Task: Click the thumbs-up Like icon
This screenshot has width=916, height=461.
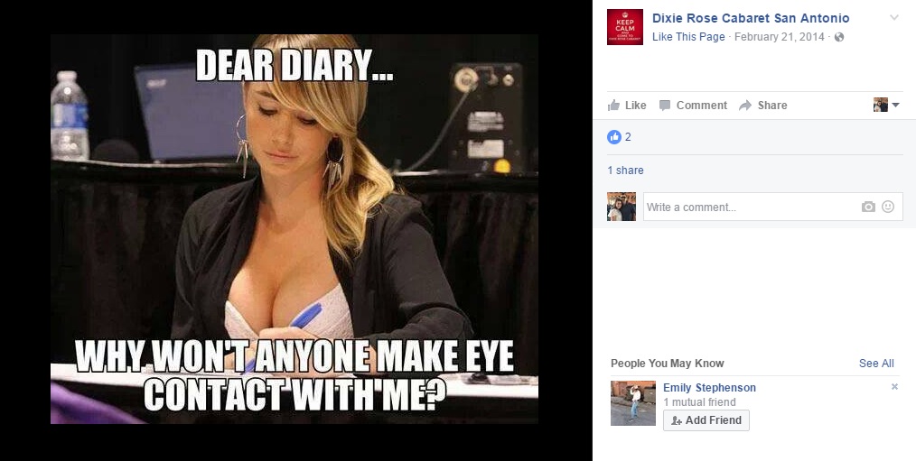Action: tap(613, 105)
